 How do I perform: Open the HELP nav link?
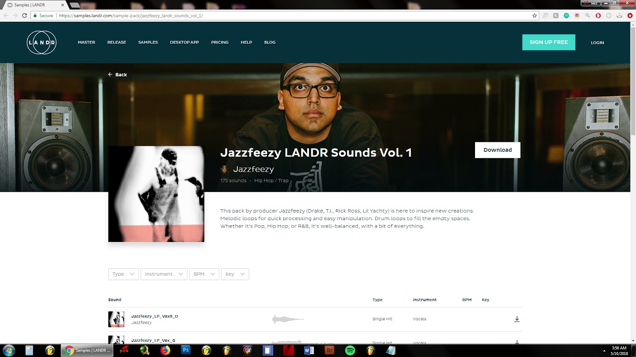point(246,42)
